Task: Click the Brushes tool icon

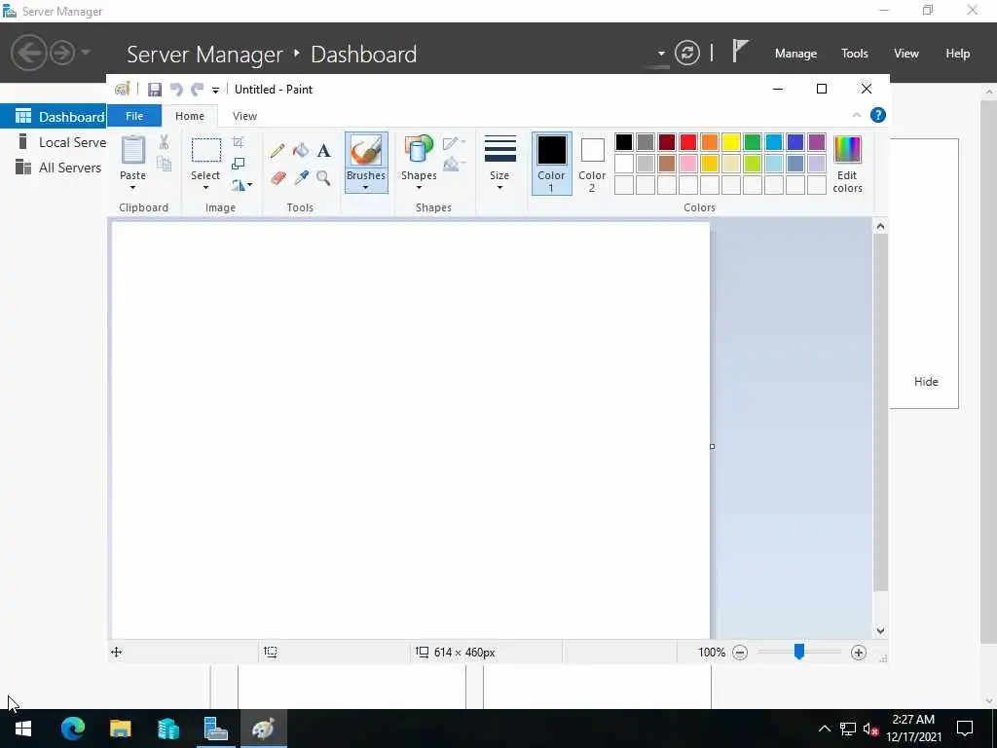Action: point(366,151)
